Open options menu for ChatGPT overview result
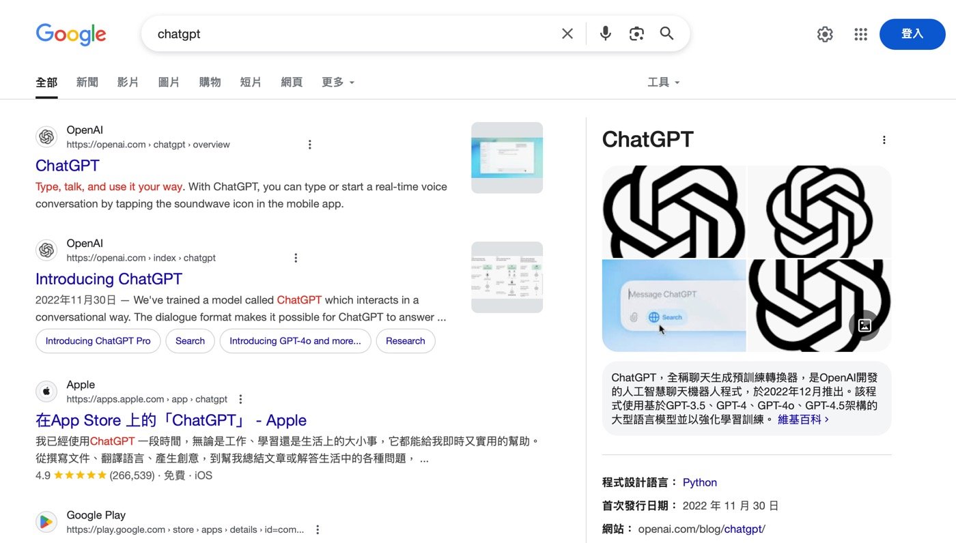 [x=309, y=145]
